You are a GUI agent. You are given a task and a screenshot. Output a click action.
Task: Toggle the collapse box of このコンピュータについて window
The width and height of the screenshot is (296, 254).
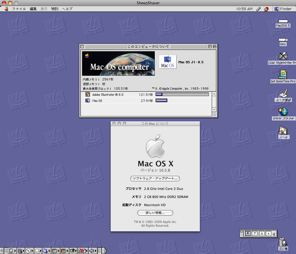pos(215,46)
